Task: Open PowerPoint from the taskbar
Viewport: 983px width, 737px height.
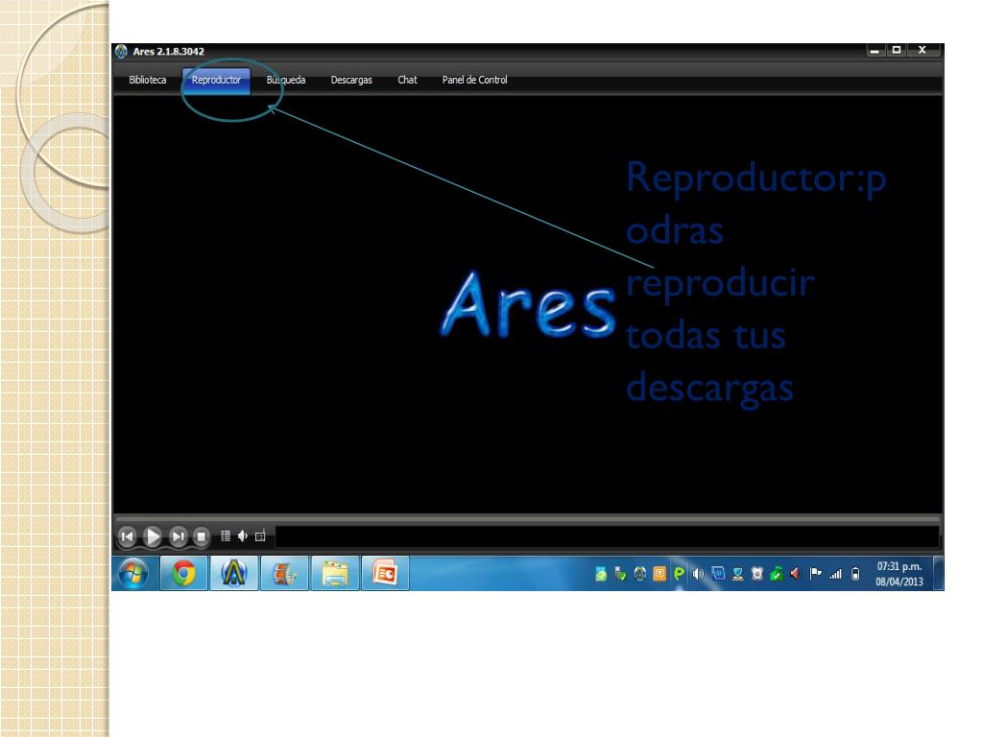Action: [x=385, y=574]
